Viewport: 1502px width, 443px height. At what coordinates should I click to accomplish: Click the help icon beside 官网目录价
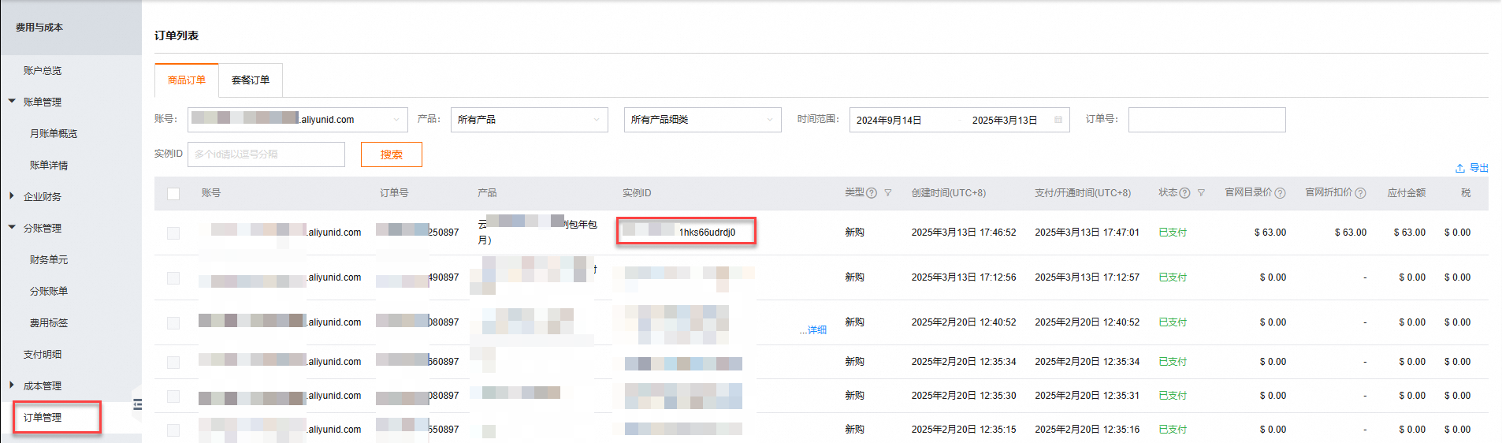pyautogui.click(x=1280, y=193)
